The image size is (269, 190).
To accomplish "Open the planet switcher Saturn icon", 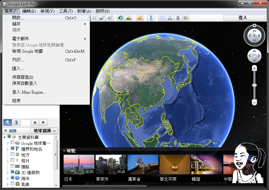I will point(140,18).
